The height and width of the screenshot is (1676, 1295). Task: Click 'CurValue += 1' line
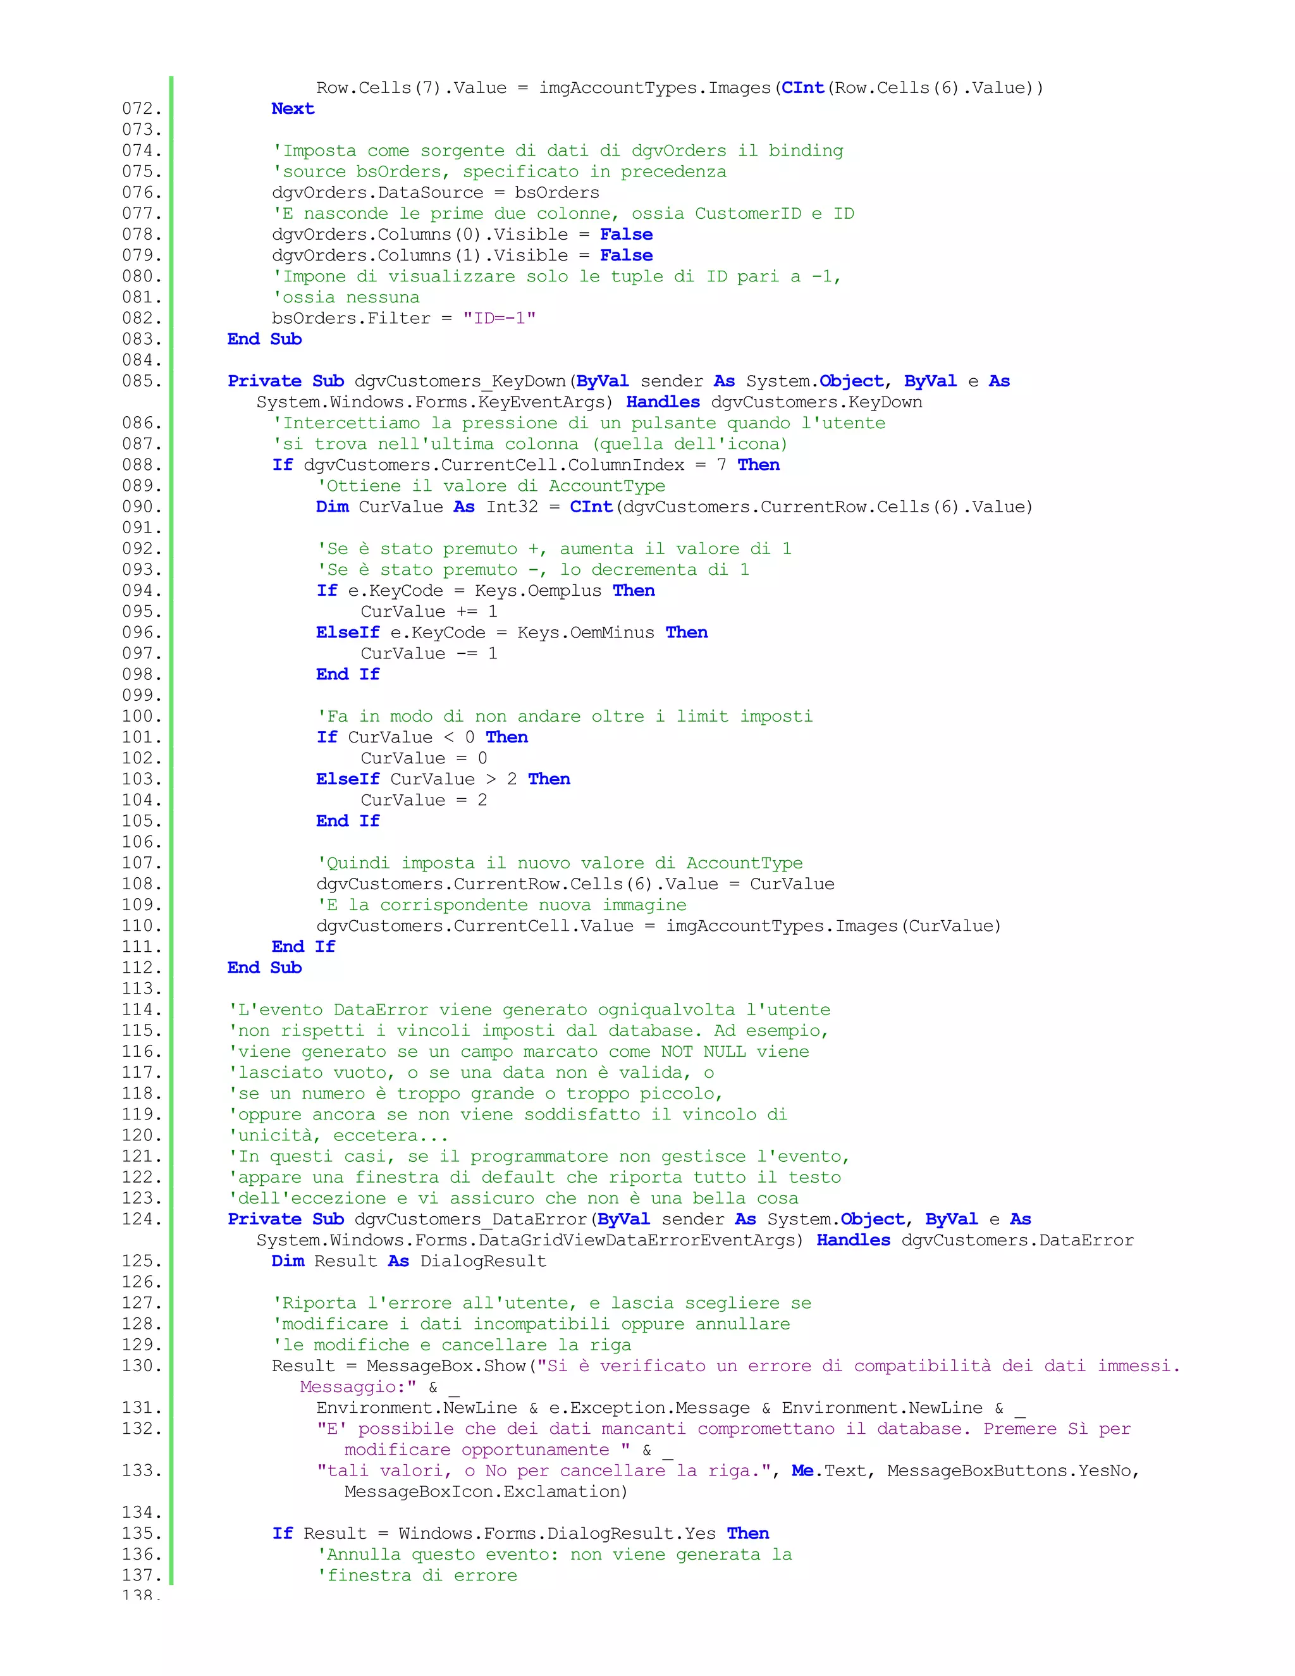(x=429, y=612)
